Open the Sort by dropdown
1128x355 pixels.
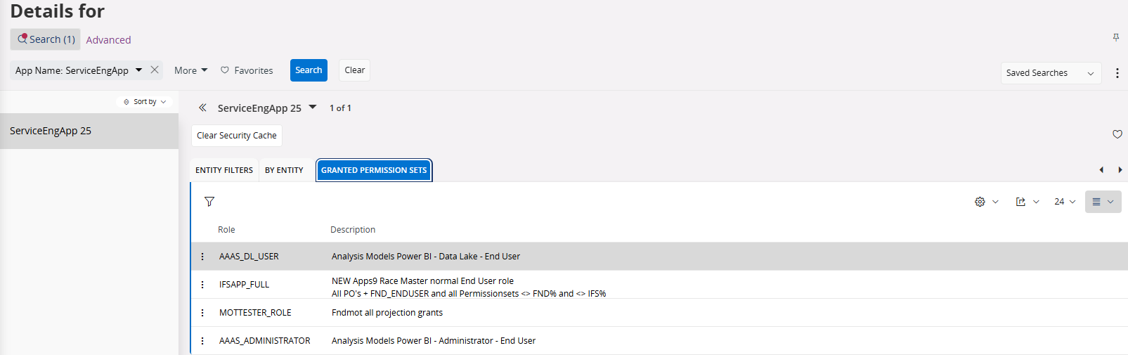[145, 102]
